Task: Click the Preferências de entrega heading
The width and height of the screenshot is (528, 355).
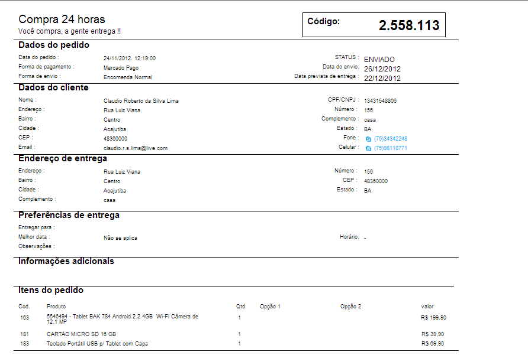Action: coord(69,215)
